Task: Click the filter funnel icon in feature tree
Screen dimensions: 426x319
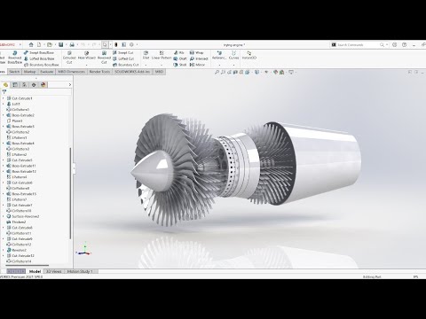Action: tap(4, 92)
